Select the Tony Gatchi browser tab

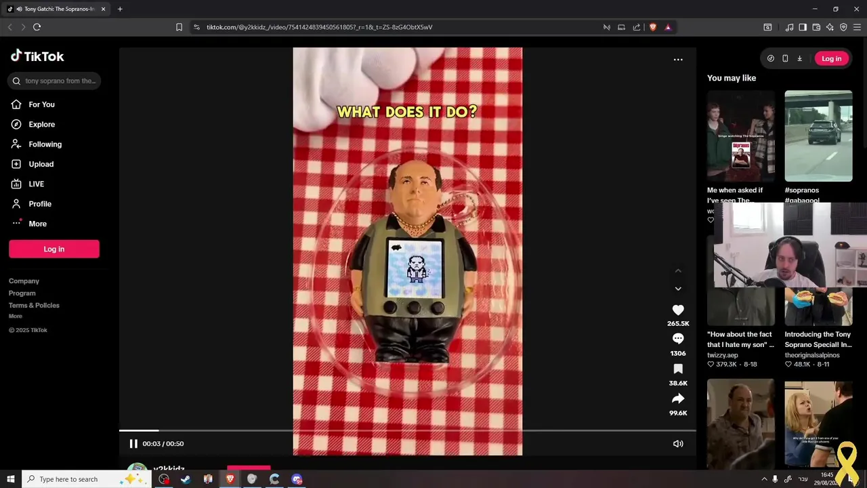point(57,9)
